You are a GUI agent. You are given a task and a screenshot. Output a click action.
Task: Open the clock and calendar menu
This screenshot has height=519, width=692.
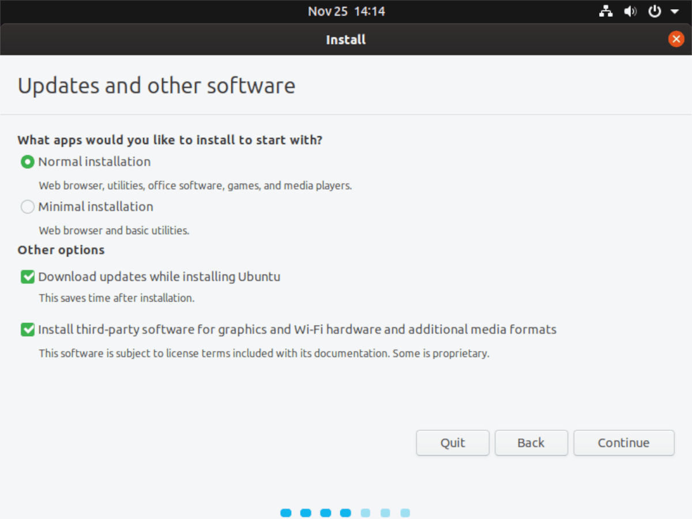pos(346,12)
